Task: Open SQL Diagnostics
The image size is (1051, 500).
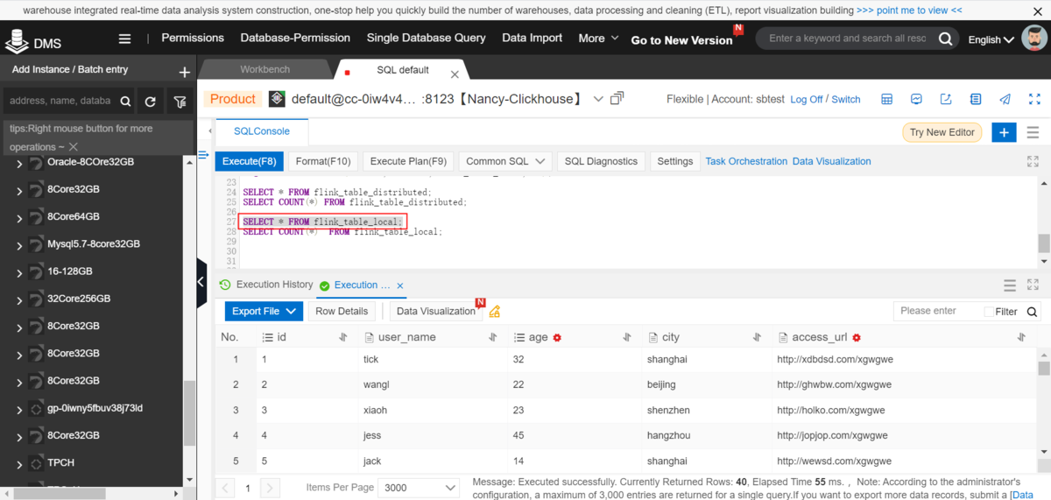Action: pos(601,161)
